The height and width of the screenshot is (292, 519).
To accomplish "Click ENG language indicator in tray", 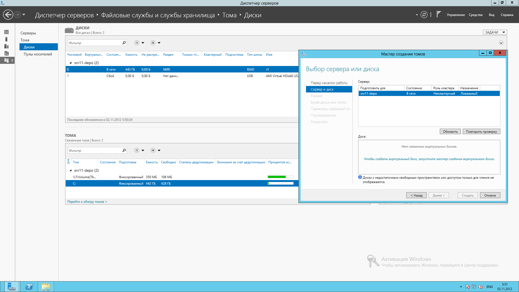I will (x=490, y=287).
